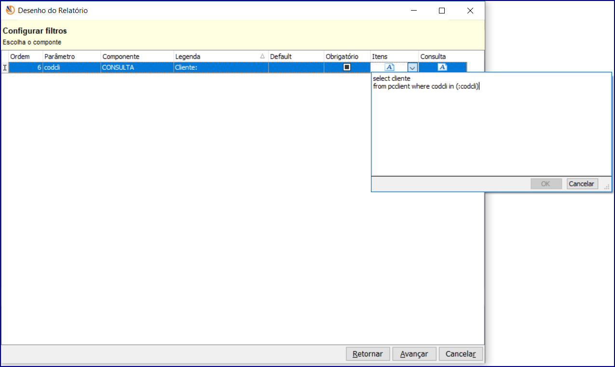Sort by the Ordem column header
Image resolution: width=615 pixels, height=367 pixels.
26,56
